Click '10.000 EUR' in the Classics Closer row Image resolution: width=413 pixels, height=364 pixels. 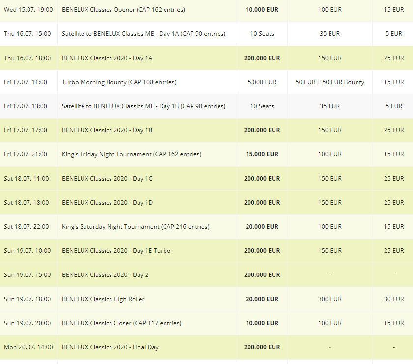[x=262, y=323]
